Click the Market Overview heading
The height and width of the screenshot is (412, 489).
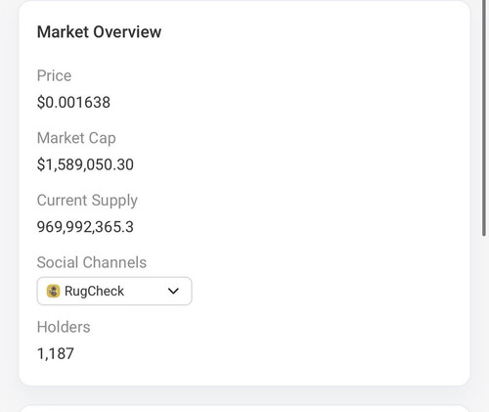(99, 32)
